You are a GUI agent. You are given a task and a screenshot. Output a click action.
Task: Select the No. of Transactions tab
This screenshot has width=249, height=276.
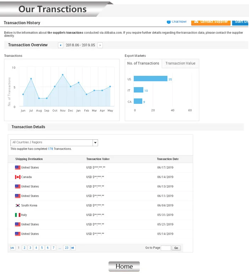tap(143, 63)
